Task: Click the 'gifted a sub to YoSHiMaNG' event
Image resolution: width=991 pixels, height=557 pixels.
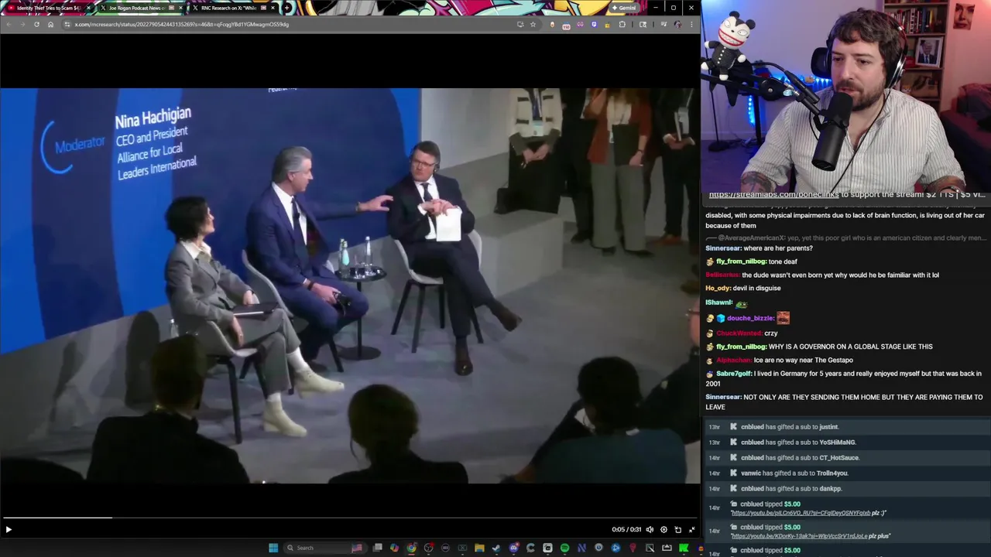Action: click(848, 443)
